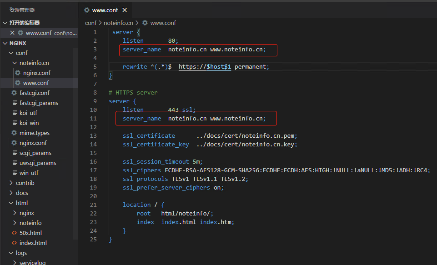Select the www.conf editor tab
437x265 pixels.
point(105,10)
